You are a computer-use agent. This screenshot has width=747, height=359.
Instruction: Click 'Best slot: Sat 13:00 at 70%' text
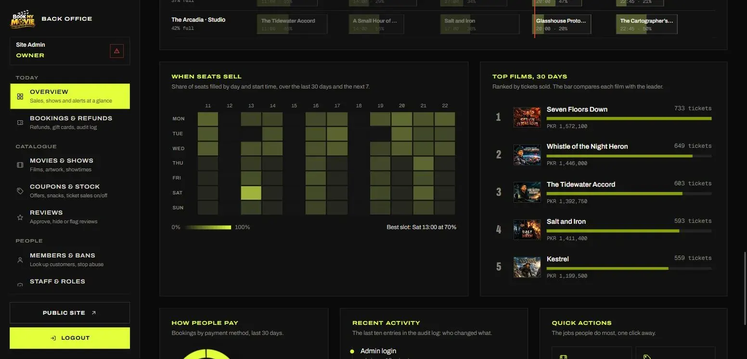[421, 227]
